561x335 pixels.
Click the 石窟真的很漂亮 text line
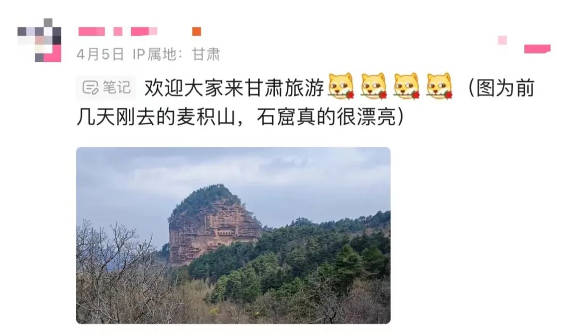(326, 117)
